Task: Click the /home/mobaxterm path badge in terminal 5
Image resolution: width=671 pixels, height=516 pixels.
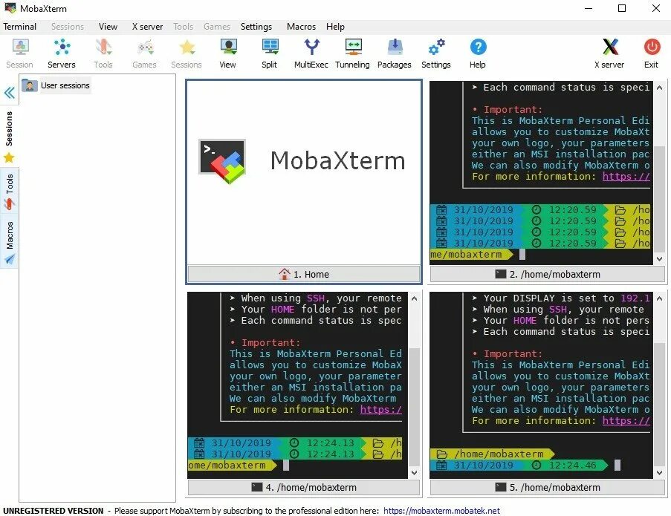Action: pos(492,454)
